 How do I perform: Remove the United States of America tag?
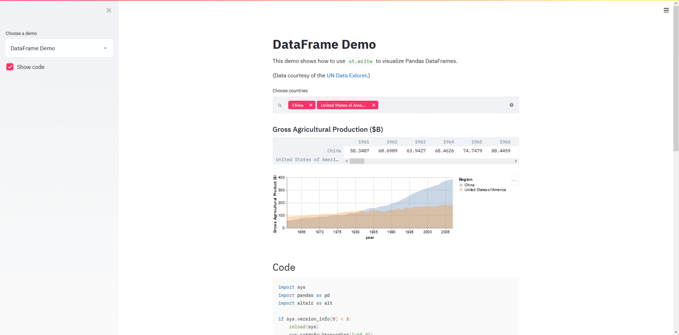(x=374, y=105)
